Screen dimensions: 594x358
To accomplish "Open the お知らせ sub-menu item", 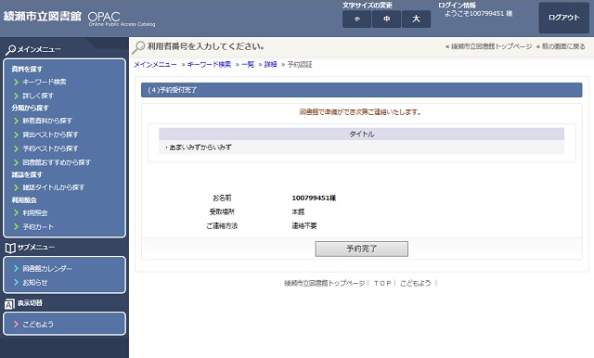I will click(x=35, y=282).
